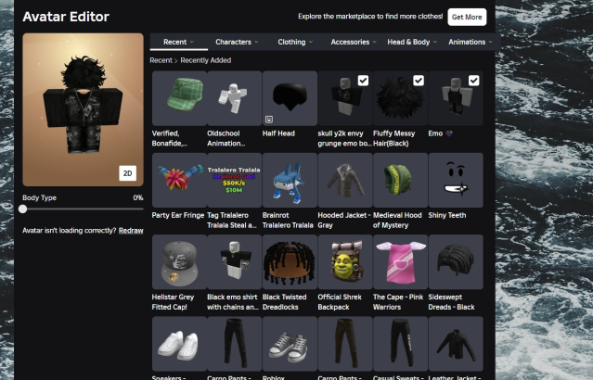Select the Brainrot Tralalero Tralala shark item
This screenshot has width=593, height=380.
tap(289, 181)
